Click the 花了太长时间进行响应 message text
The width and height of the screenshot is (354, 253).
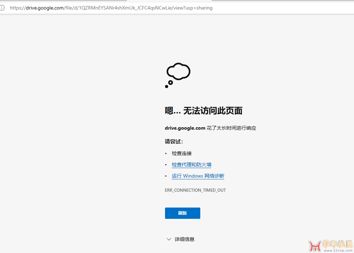pos(231,128)
